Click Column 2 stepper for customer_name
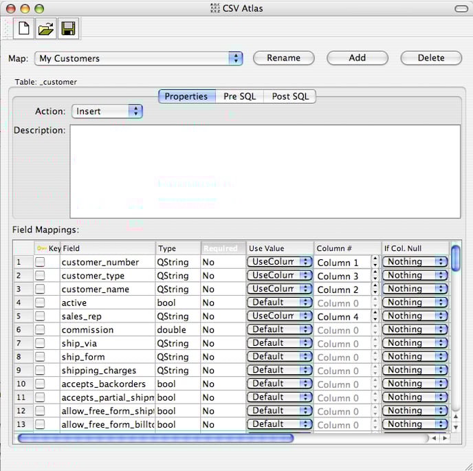473x471 pixels. [x=375, y=289]
